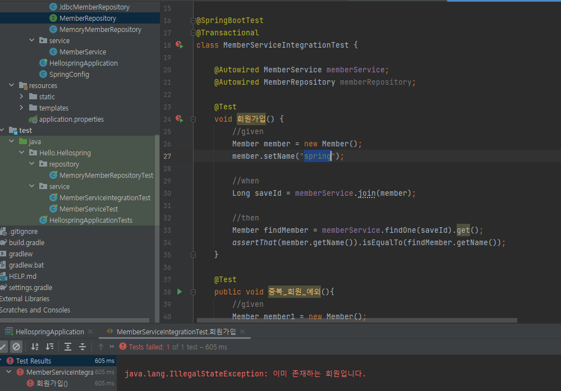Select the test folder in project tree
561x391 pixels.
(20, 130)
